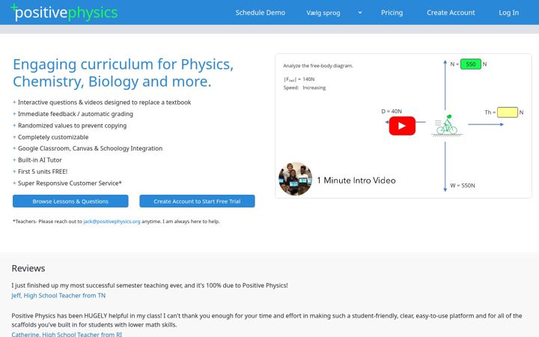This screenshot has height=337, width=539.
Task: Click 'W = 550N' label in diagram
Action: coord(463,186)
